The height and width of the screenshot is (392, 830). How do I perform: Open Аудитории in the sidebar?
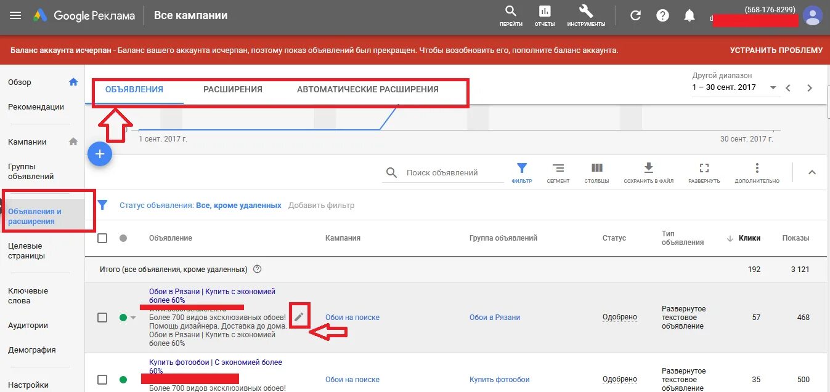coord(28,325)
